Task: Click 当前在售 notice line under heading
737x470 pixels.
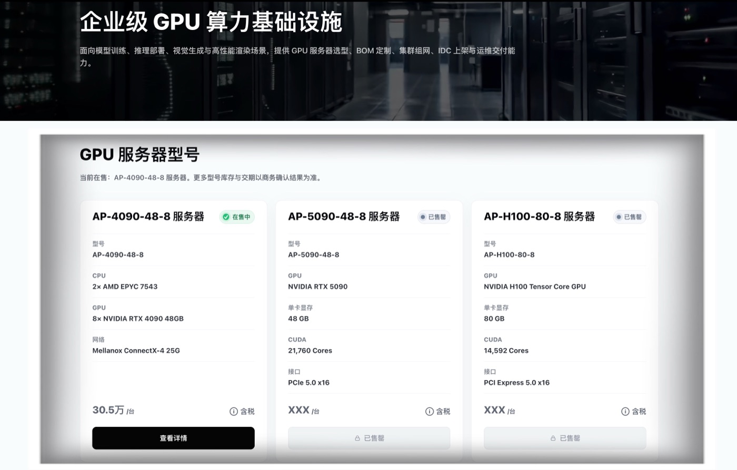Action: coord(201,178)
